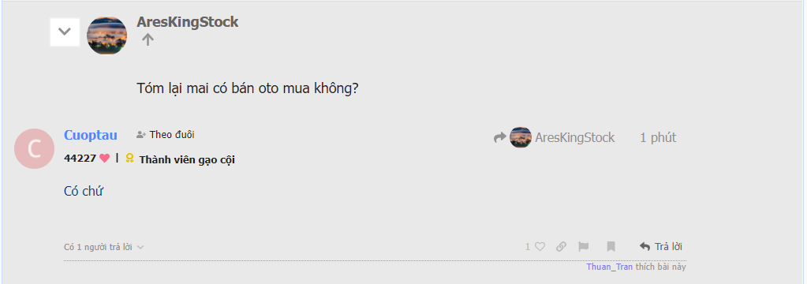Flag this post with the flag icon

click(583, 246)
